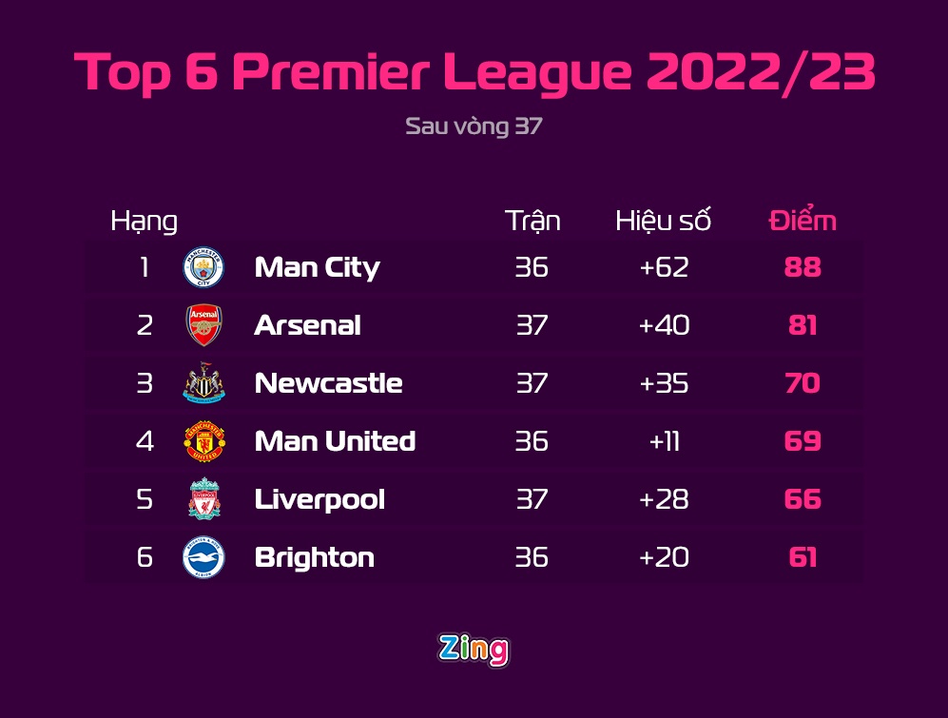
Task: Click Brighton's +20 goal difference
Action: [664, 557]
